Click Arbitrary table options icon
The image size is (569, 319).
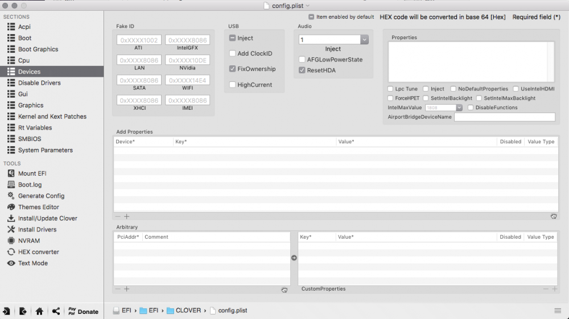coord(284,289)
